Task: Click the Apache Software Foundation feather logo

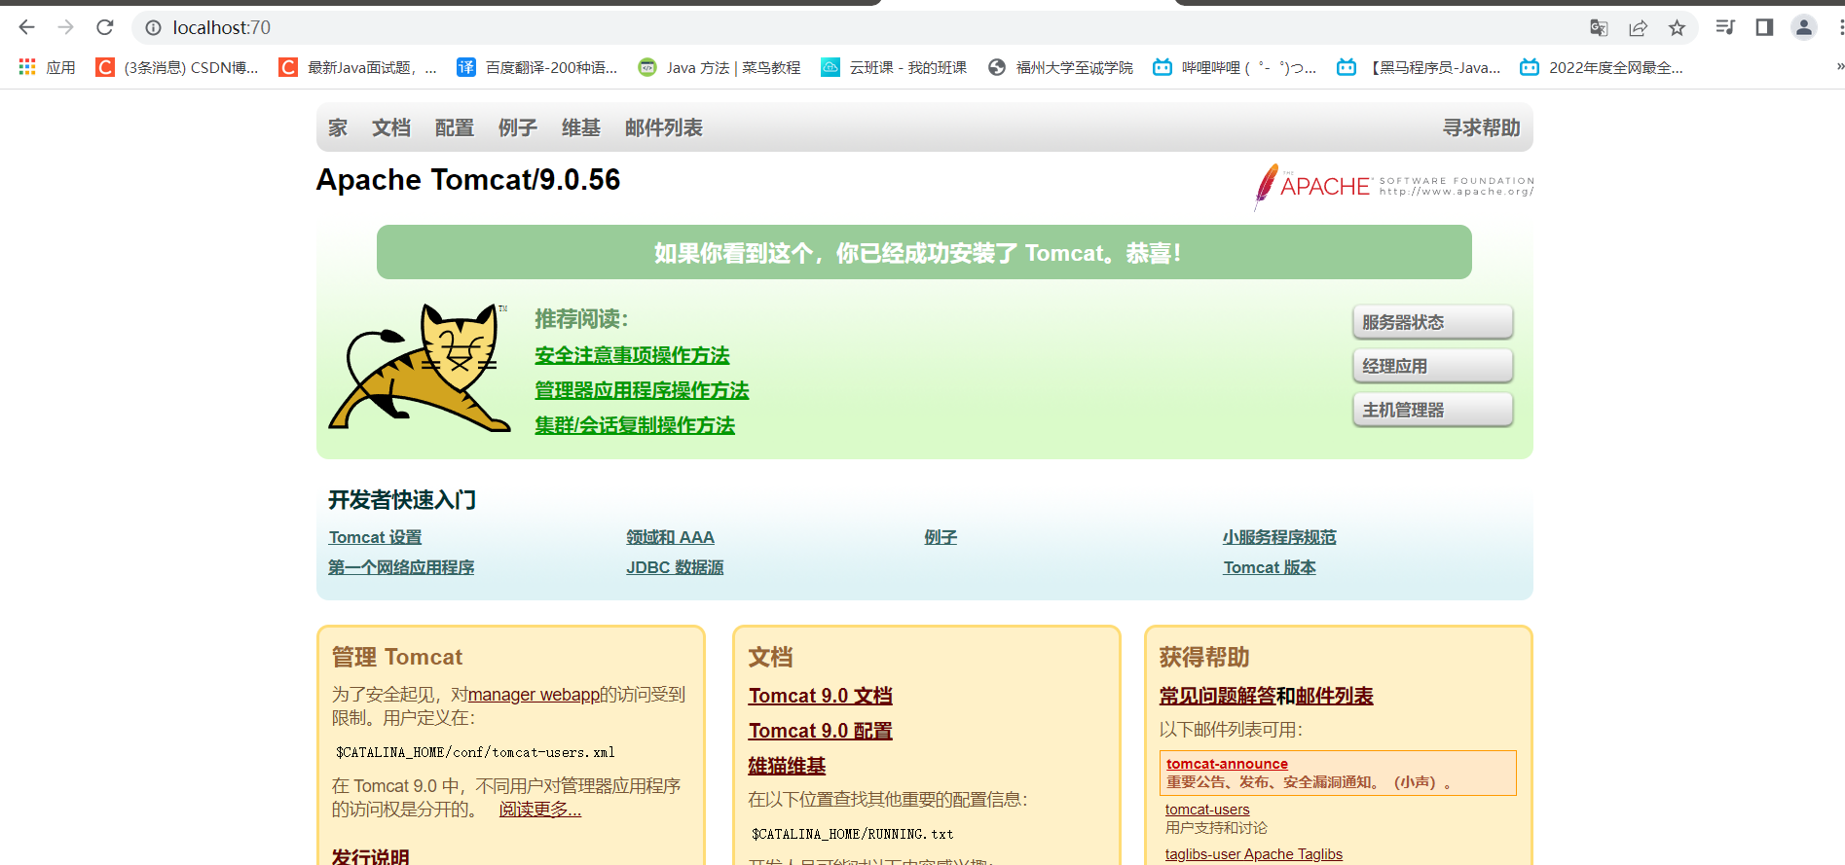Action: (1394, 186)
